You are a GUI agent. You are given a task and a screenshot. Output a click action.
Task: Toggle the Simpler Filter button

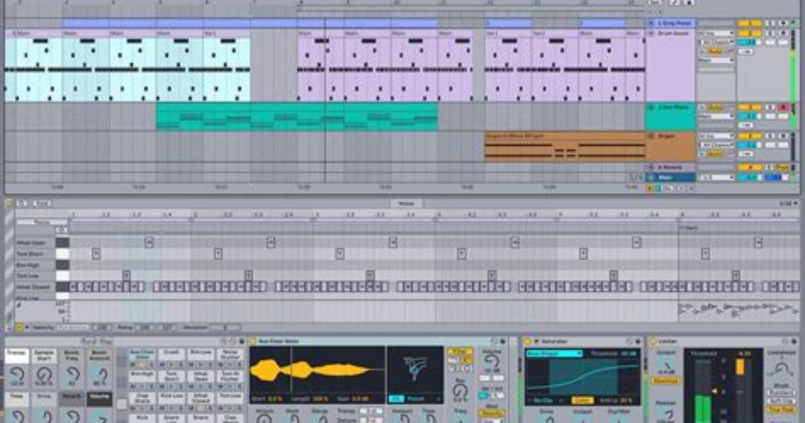[460, 352]
